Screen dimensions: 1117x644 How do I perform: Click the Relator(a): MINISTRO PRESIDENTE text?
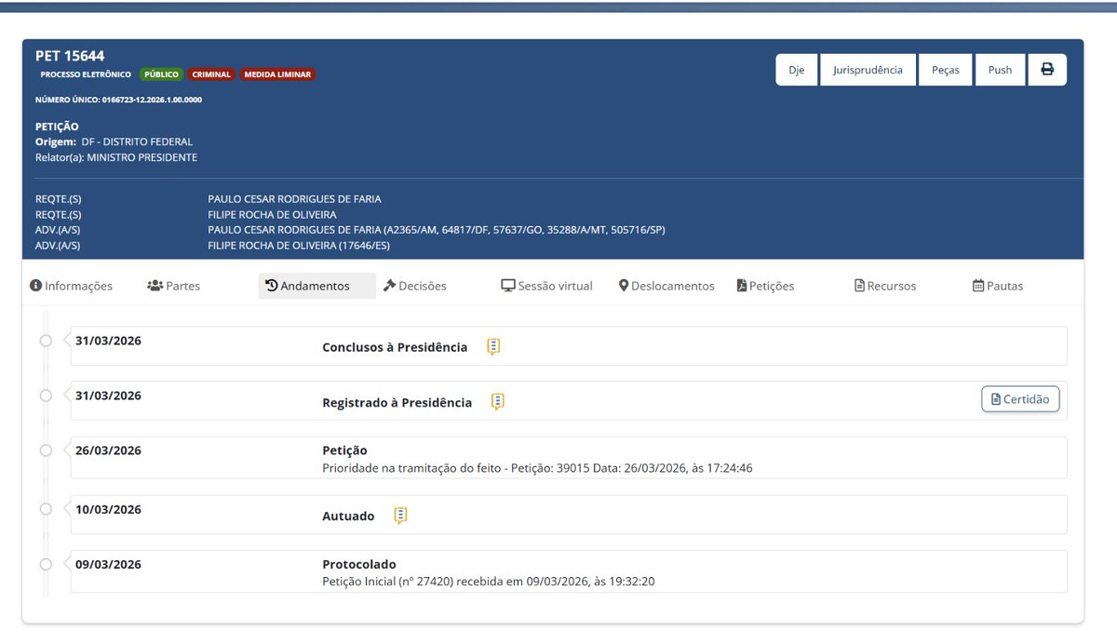[x=116, y=157]
